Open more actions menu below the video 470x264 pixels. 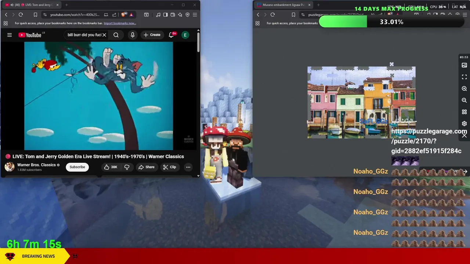click(x=188, y=167)
